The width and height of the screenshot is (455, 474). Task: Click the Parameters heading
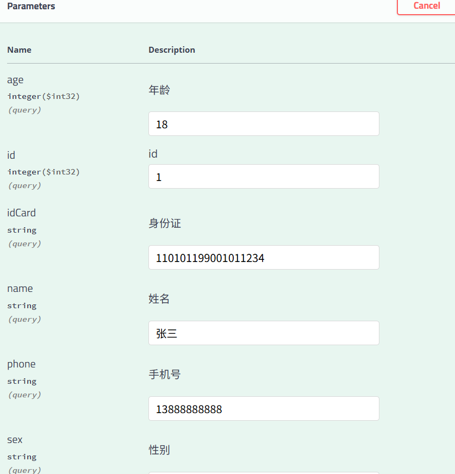[x=31, y=6]
